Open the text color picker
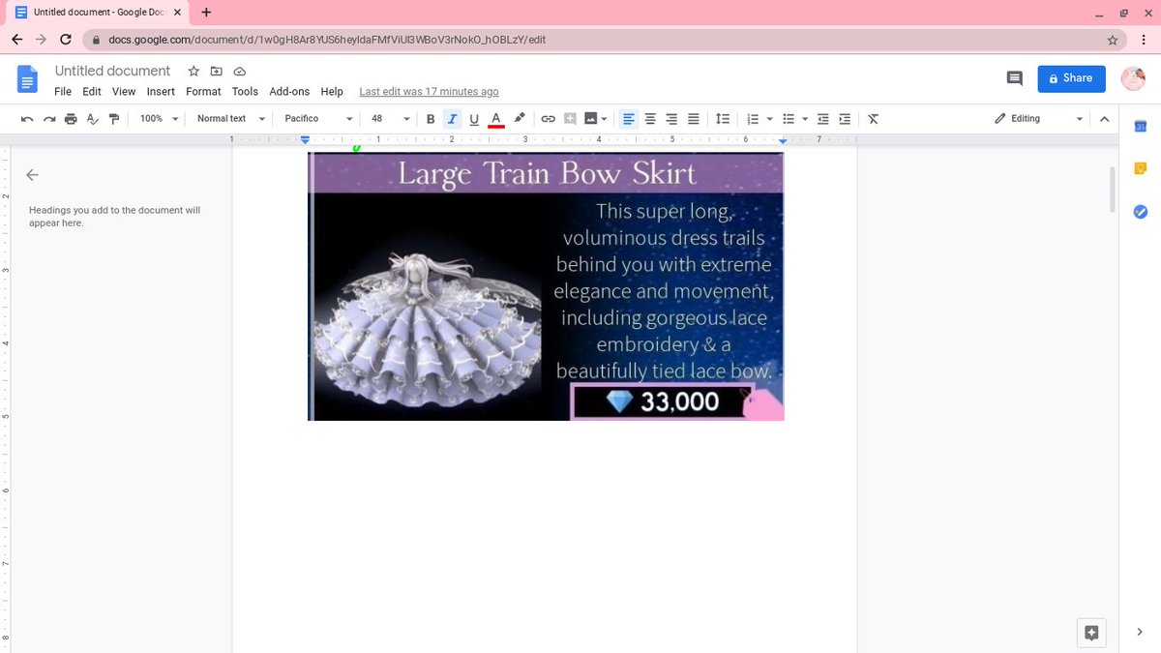The height and width of the screenshot is (653, 1161). (x=495, y=119)
